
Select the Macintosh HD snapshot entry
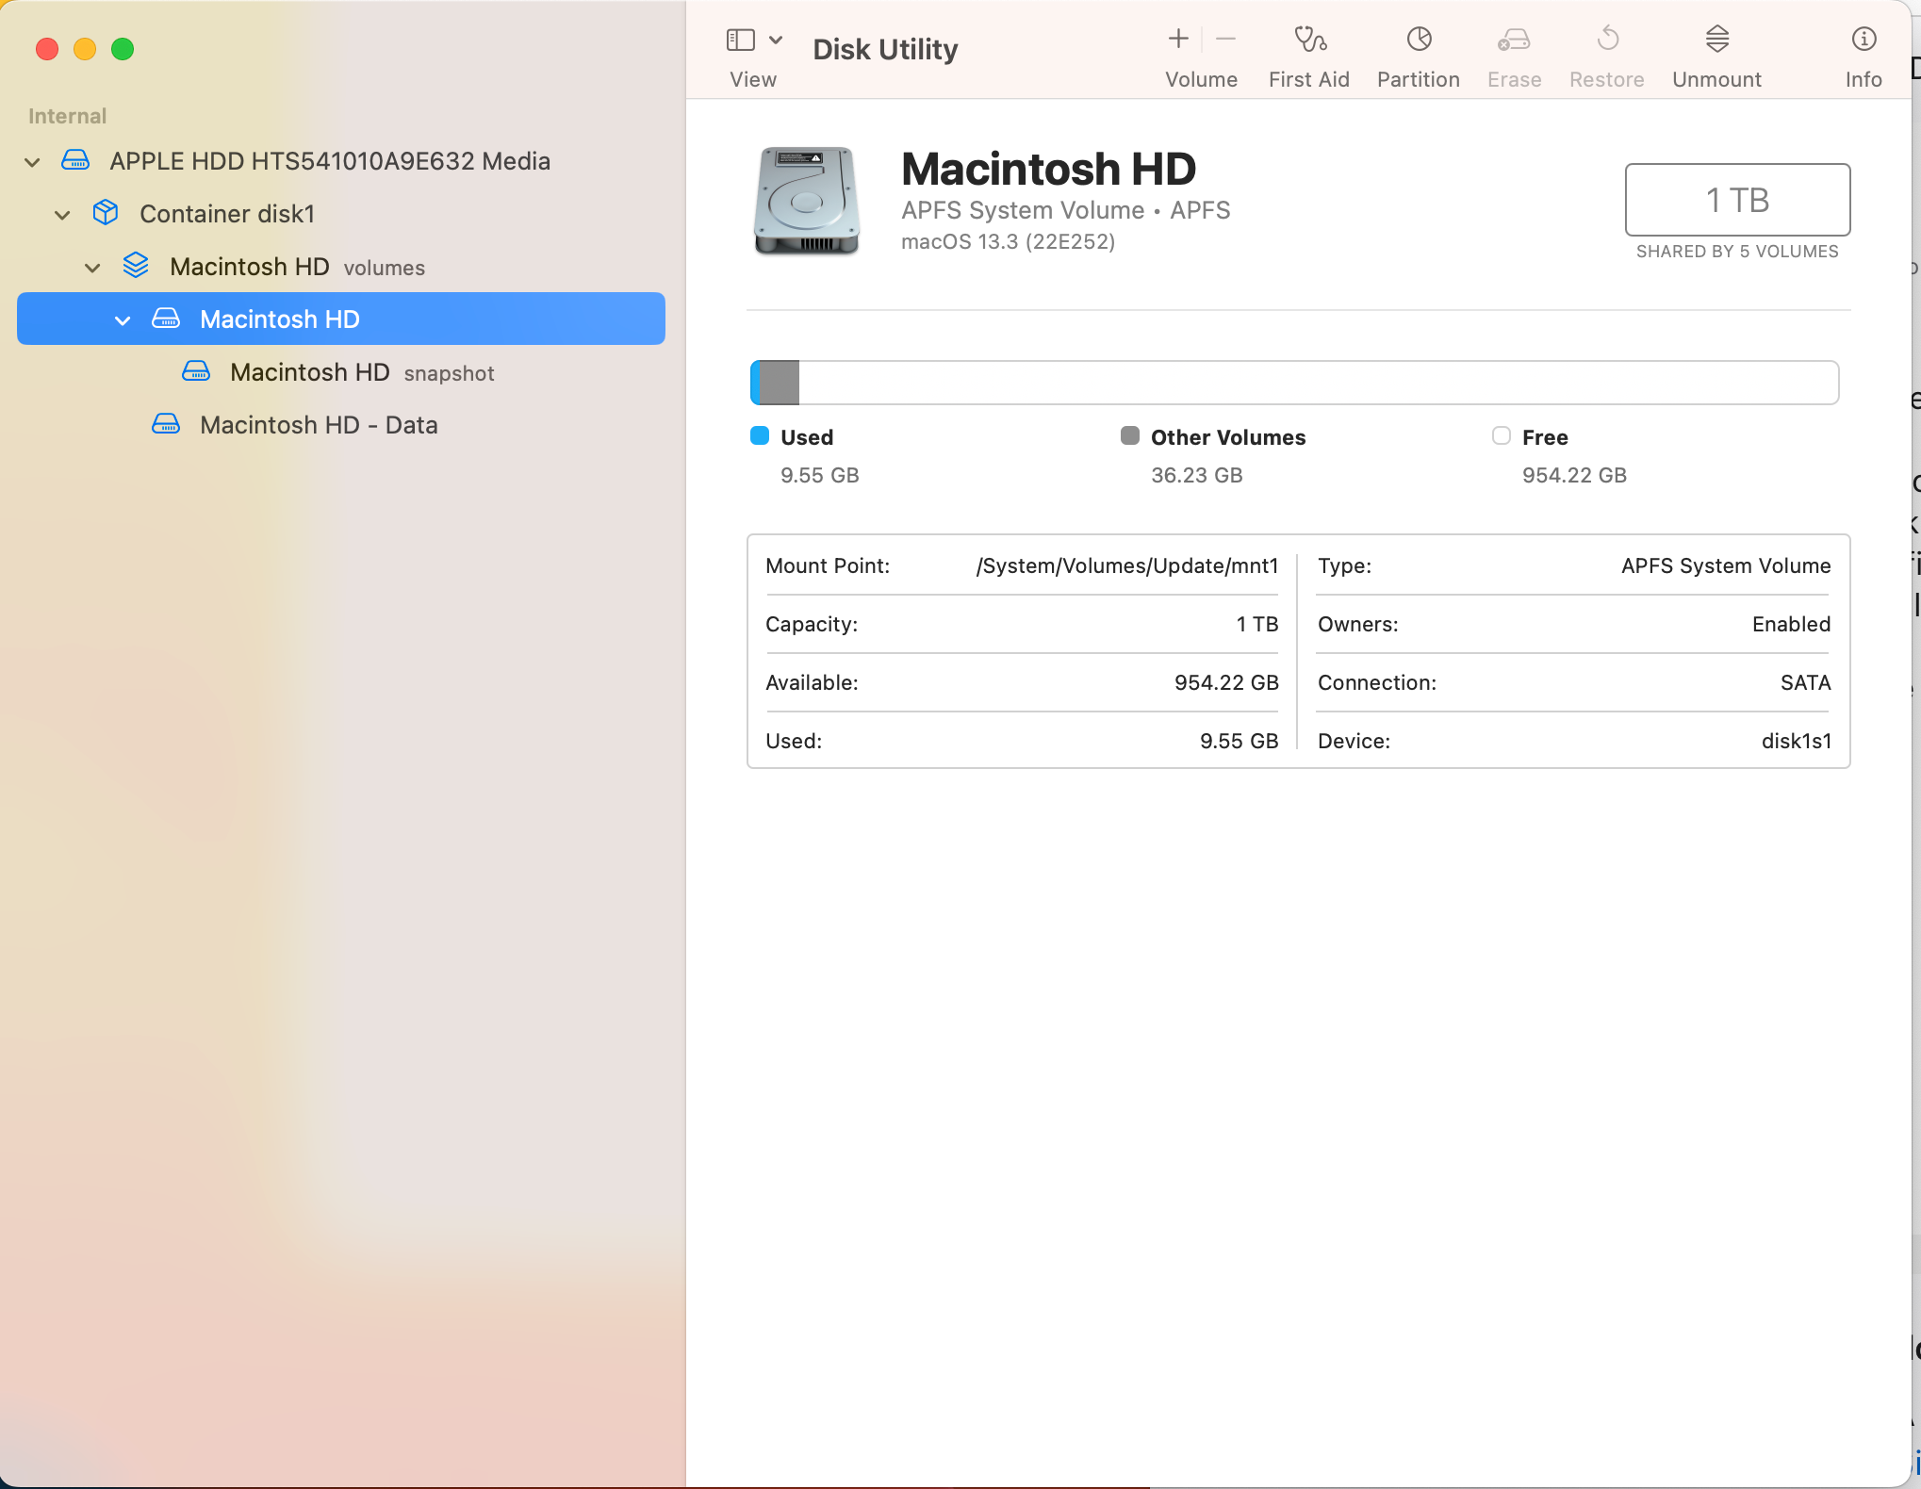[341, 372]
